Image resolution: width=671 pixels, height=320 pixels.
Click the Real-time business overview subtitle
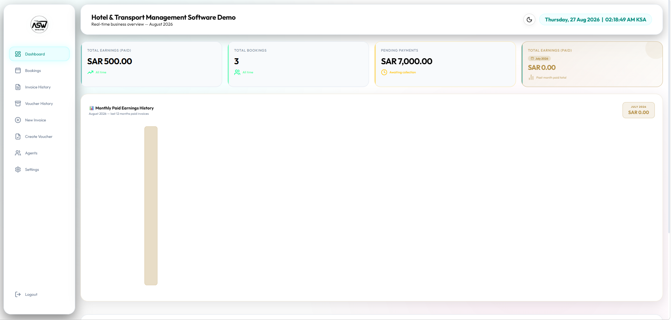click(x=132, y=24)
